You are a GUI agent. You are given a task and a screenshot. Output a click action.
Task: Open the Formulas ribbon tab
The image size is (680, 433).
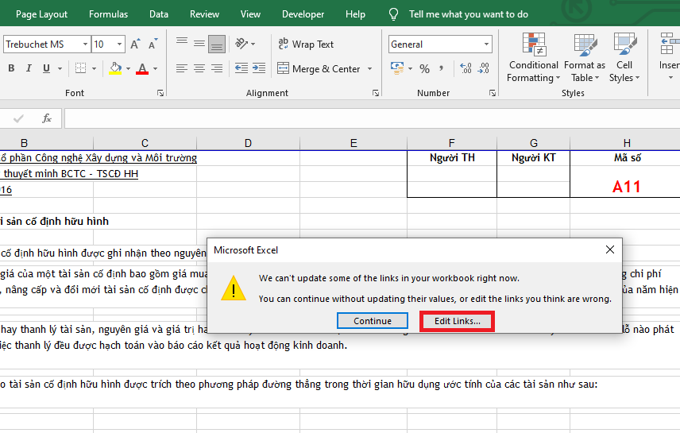pyautogui.click(x=108, y=14)
